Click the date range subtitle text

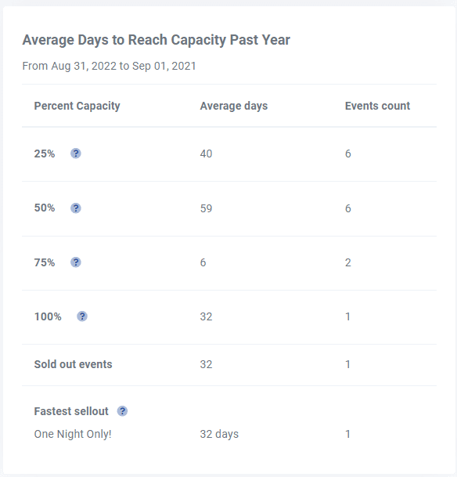click(109, 66)
